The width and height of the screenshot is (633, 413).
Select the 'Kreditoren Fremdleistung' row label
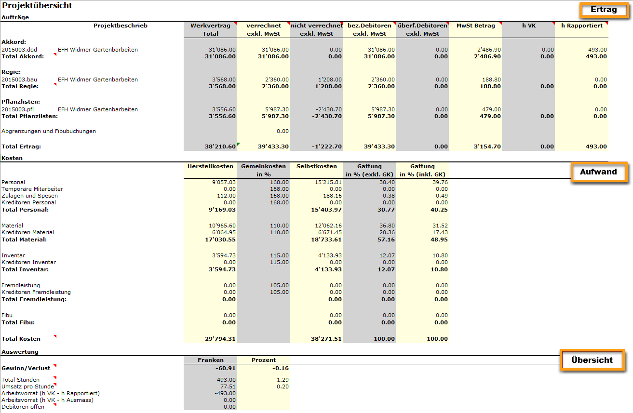[x=36, y=292]
